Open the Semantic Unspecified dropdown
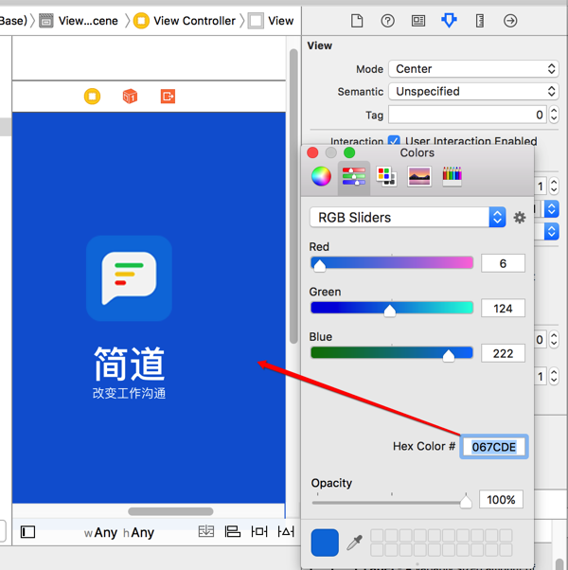The width and height of the screenshot is (568, 570). tap(473, 91)
